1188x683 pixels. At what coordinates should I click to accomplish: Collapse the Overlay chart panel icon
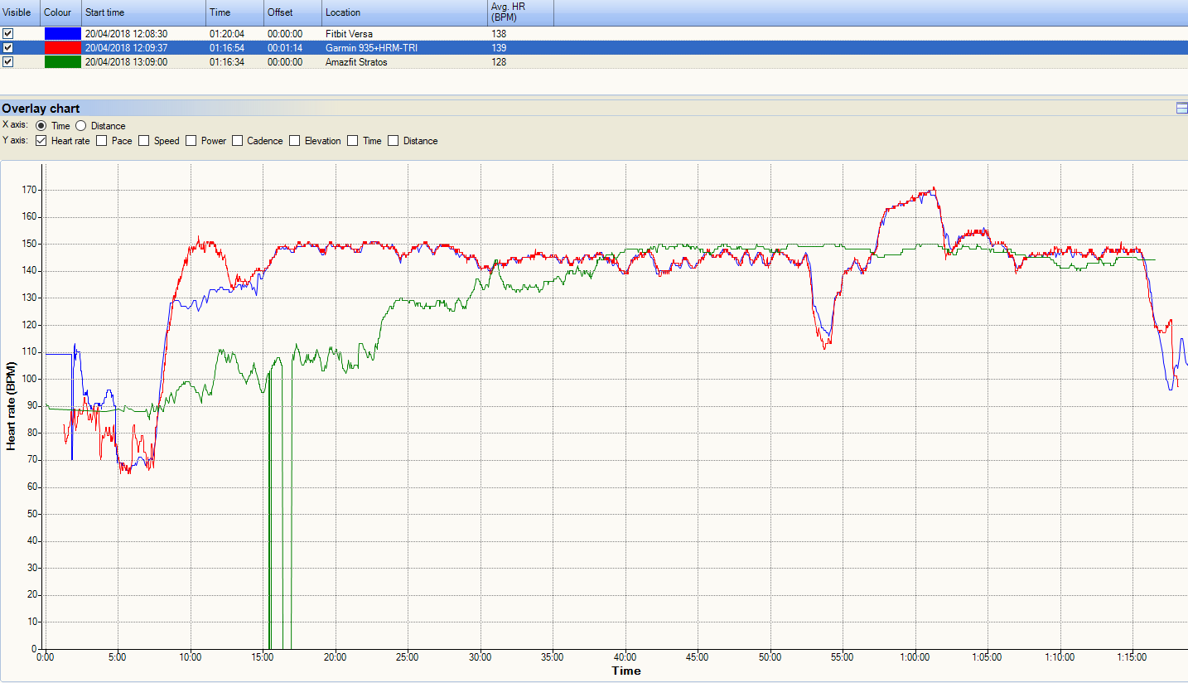pyautogui.click(x=1181, y=109)
